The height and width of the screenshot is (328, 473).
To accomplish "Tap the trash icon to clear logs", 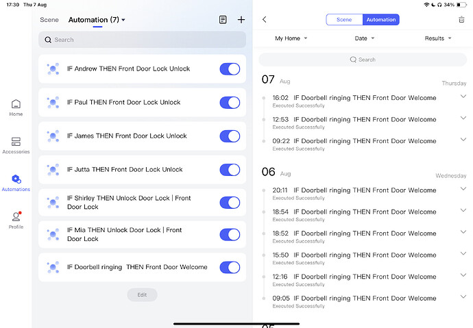I will (x=461, y=20).
